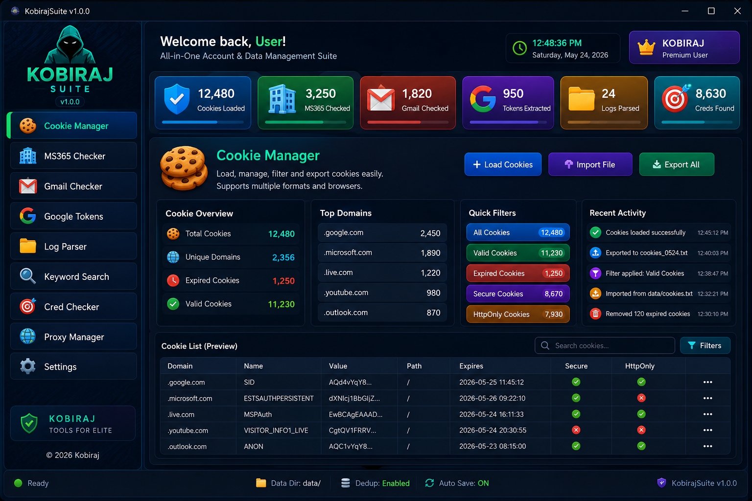
Task: Click the KobirajSuite shield icon in status bar
Action: [x=661, y=482]
